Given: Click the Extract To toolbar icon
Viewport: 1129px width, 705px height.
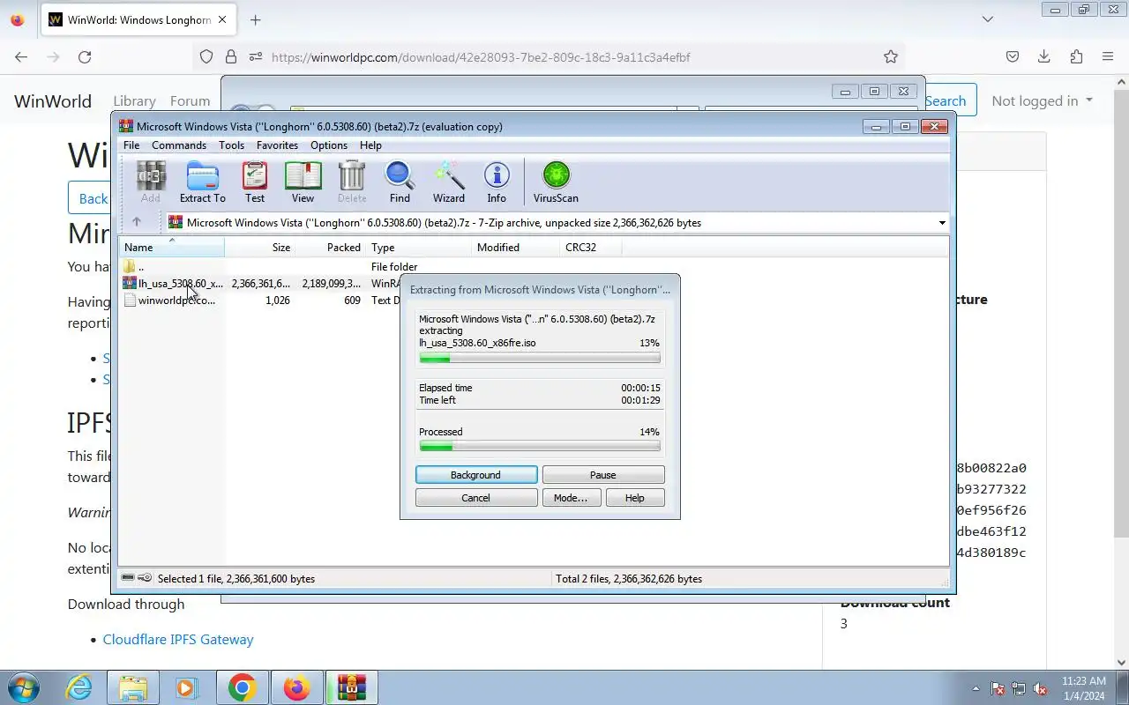Looking at the screenshot, I should (202, 182).
